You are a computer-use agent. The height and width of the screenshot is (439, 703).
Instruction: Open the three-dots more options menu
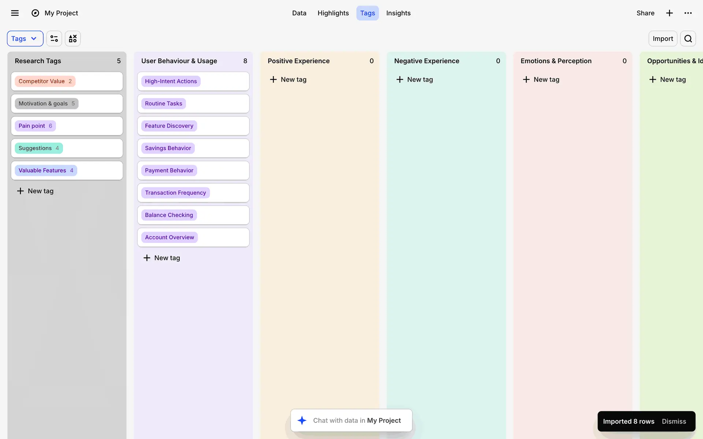(x=688, y=13)
